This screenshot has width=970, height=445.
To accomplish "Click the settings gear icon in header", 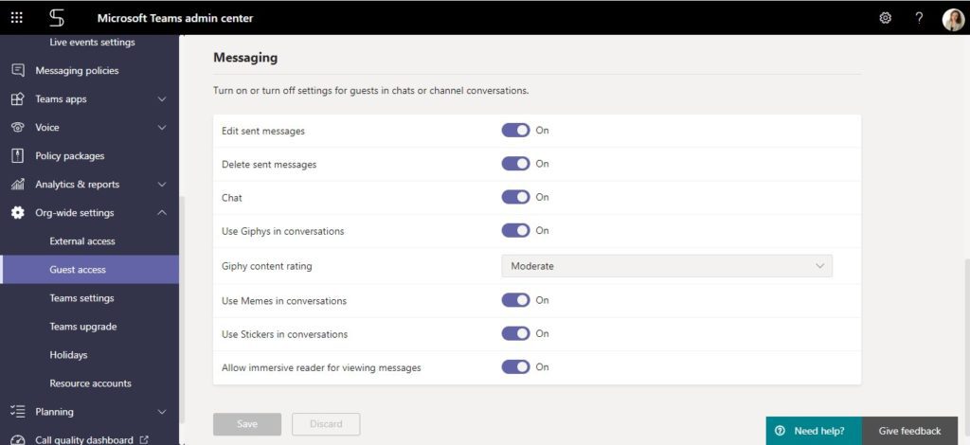I will coord(886,18).
